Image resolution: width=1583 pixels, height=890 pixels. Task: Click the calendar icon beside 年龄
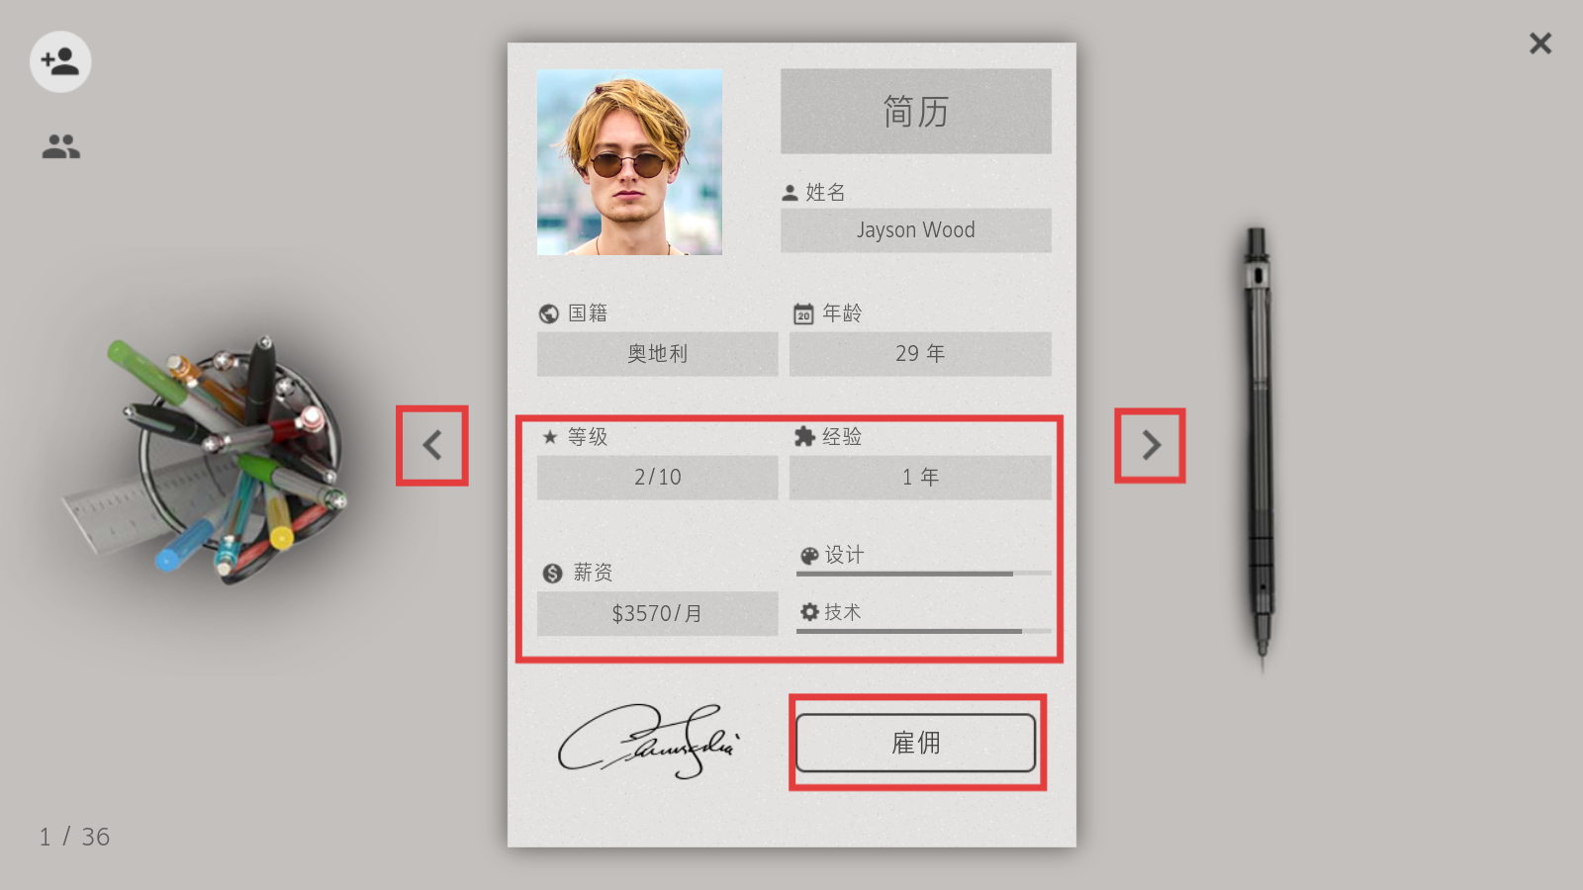coord(803,313)
